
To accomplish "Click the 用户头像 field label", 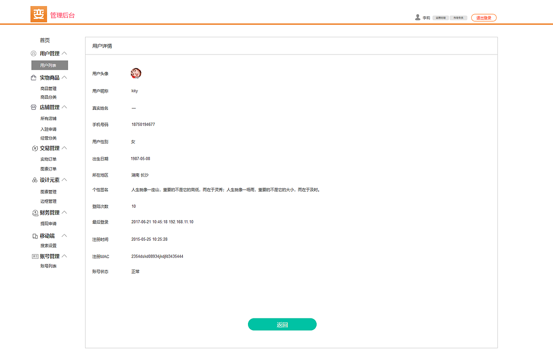I will click(x=100, y=74).
